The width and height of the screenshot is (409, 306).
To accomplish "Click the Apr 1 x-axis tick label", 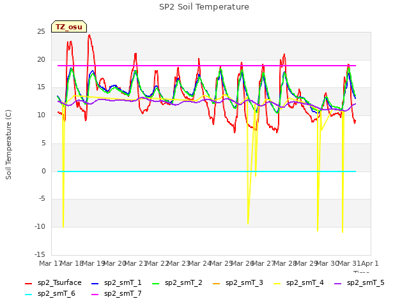I will (x=369, y=263).
